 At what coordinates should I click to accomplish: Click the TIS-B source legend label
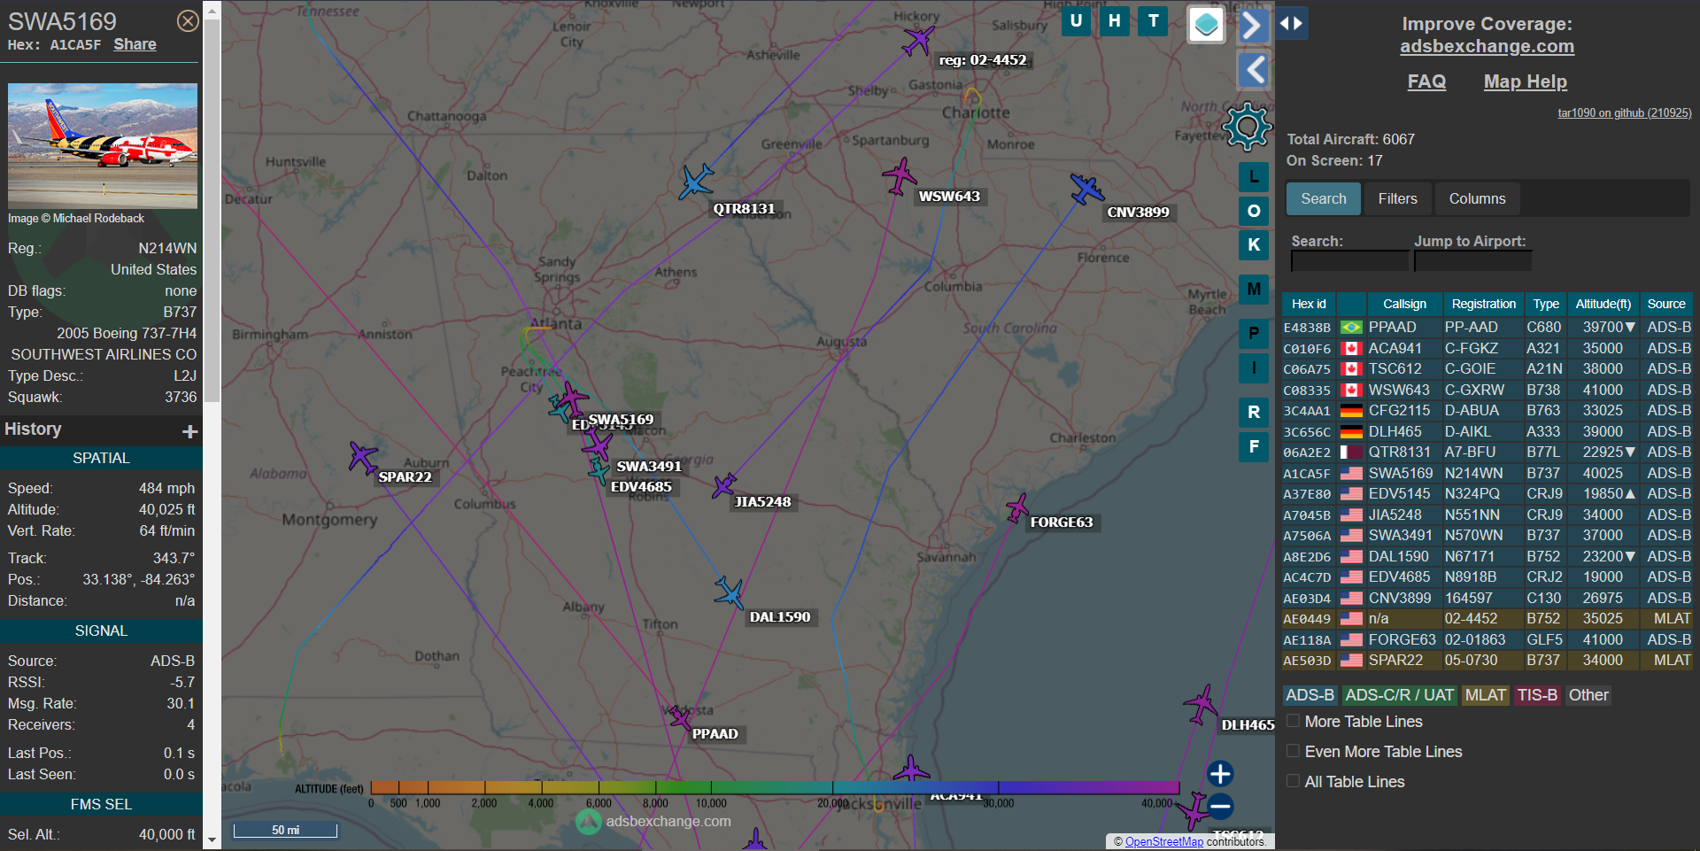(1536, 695)
